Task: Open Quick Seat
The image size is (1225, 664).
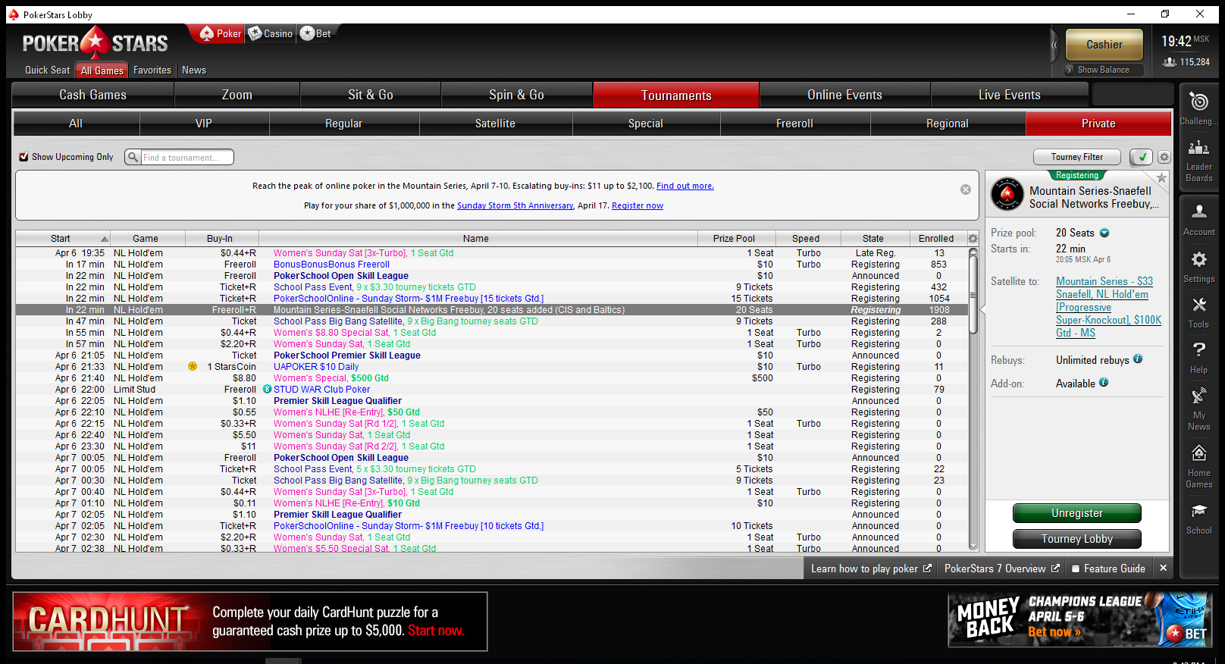Action: tap(47, 70)
